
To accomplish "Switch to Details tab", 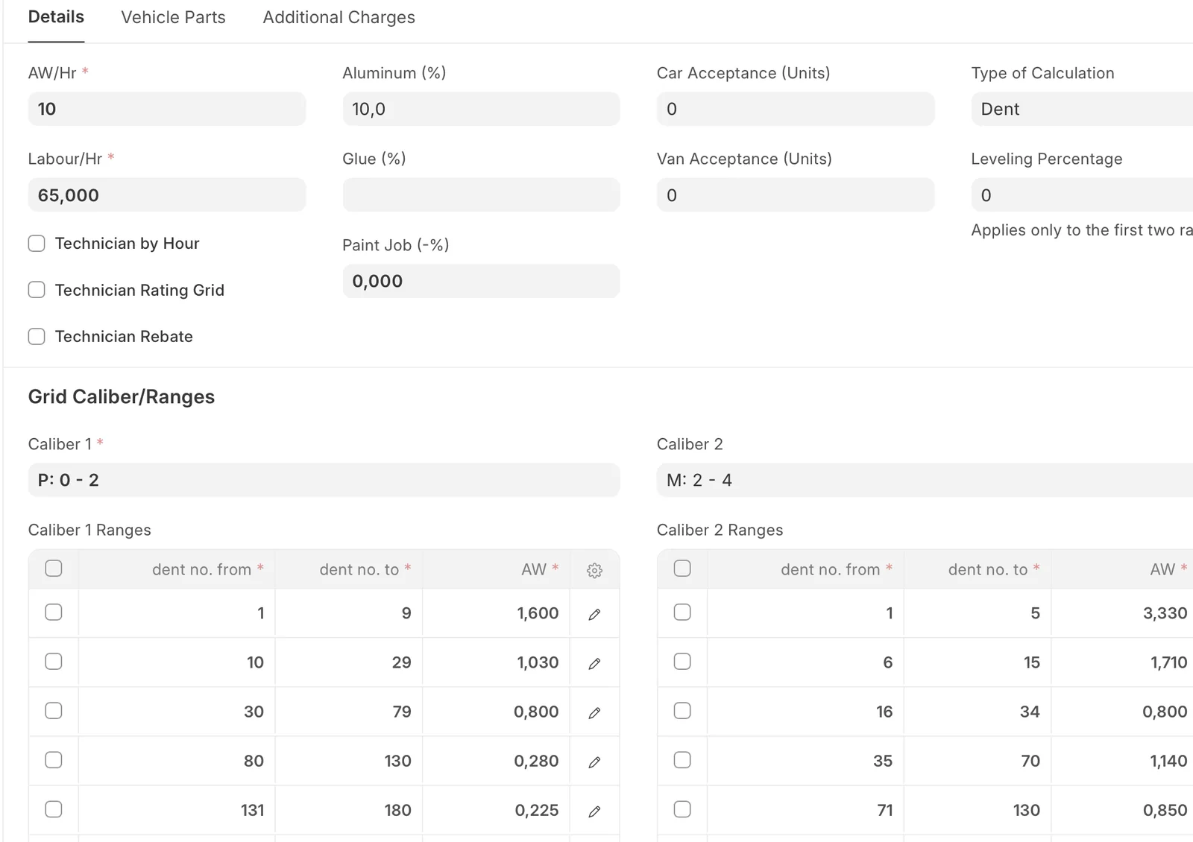I will click(x=56, y=17).
